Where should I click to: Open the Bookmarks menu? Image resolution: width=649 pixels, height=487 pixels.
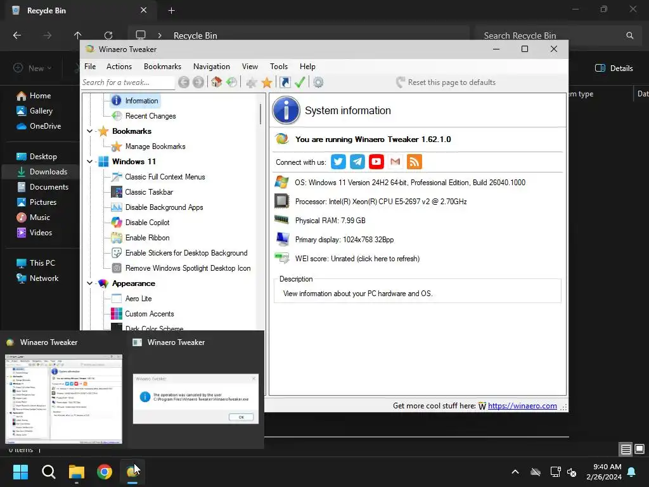click(x=162, y=66)
